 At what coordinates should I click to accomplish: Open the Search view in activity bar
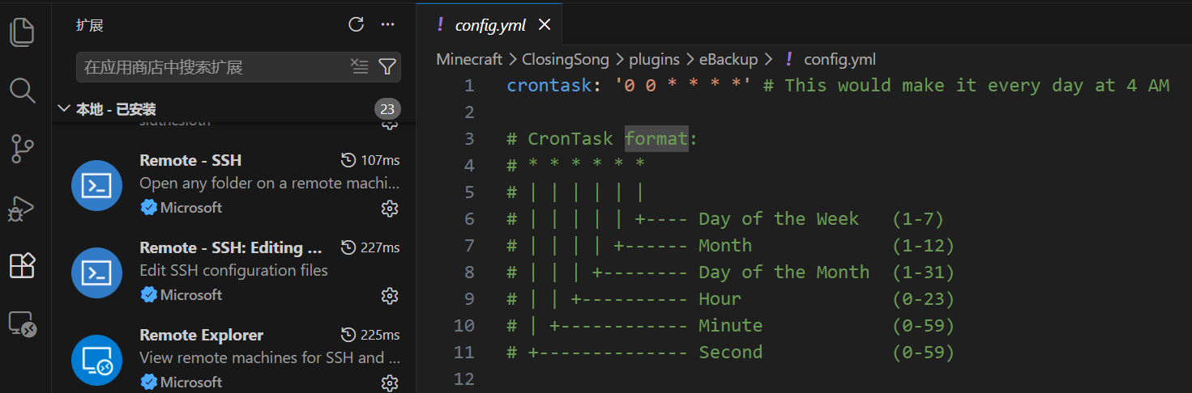pos(22,91)
